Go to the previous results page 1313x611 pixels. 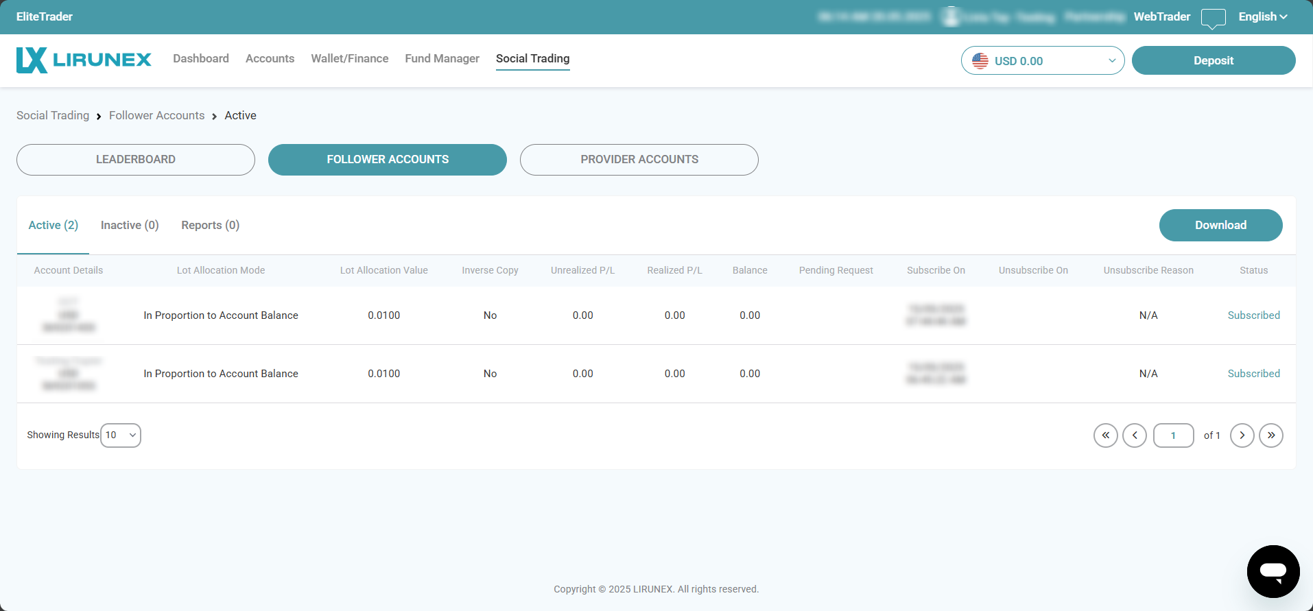coord(1134,435)
